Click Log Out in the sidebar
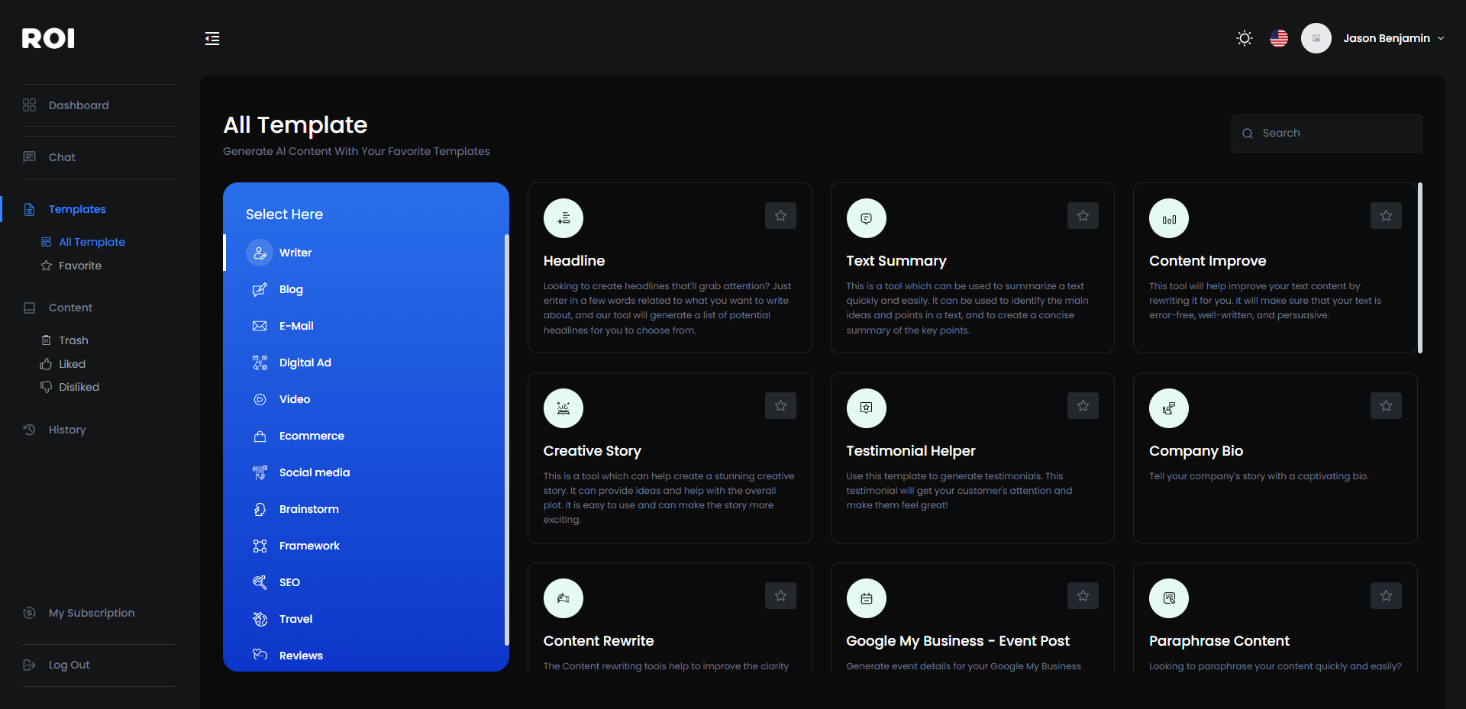1466x709 pixels. pyautogui.click(x=69, y=665)
